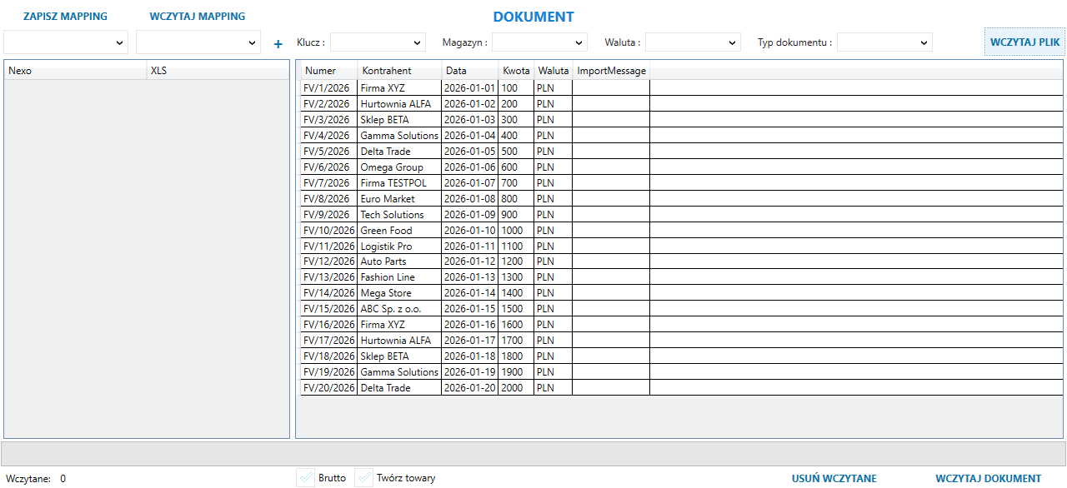Click USUŃ WCZYTANE to remove loaded items
This screenshot has height=488, width=1067.
834,479
